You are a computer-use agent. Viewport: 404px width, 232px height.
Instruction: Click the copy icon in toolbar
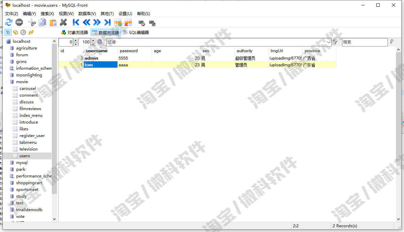42,23
